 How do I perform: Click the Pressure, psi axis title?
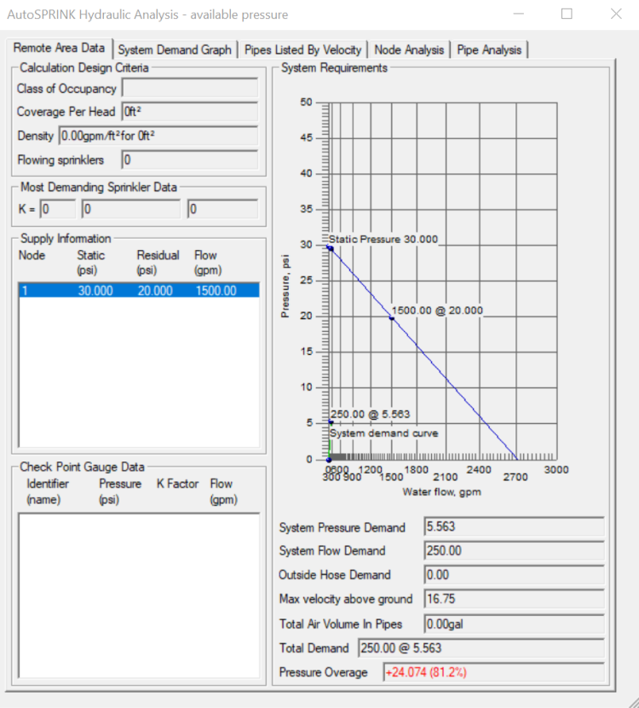point(285,287)
